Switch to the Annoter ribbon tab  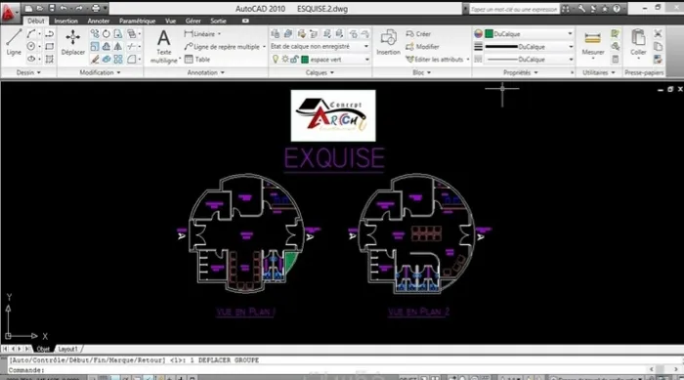point(98,21)
